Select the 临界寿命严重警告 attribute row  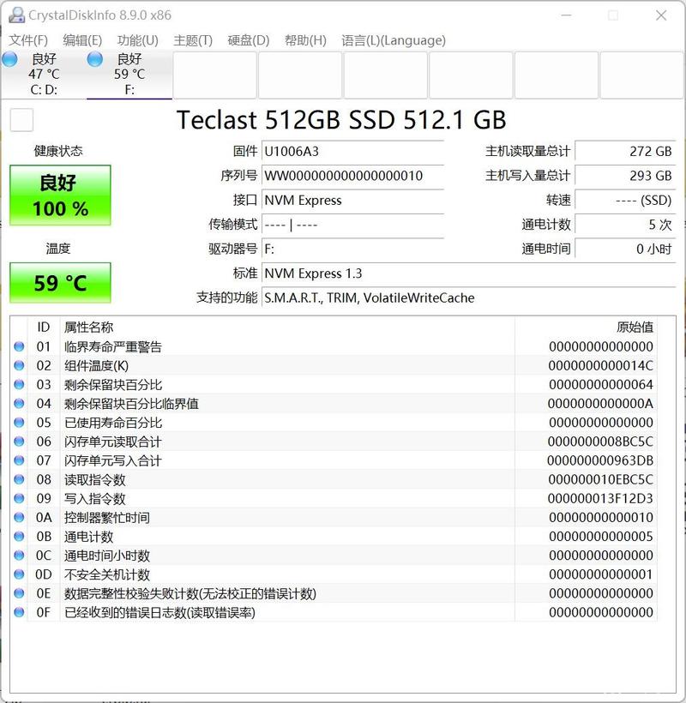click(334, 346)
